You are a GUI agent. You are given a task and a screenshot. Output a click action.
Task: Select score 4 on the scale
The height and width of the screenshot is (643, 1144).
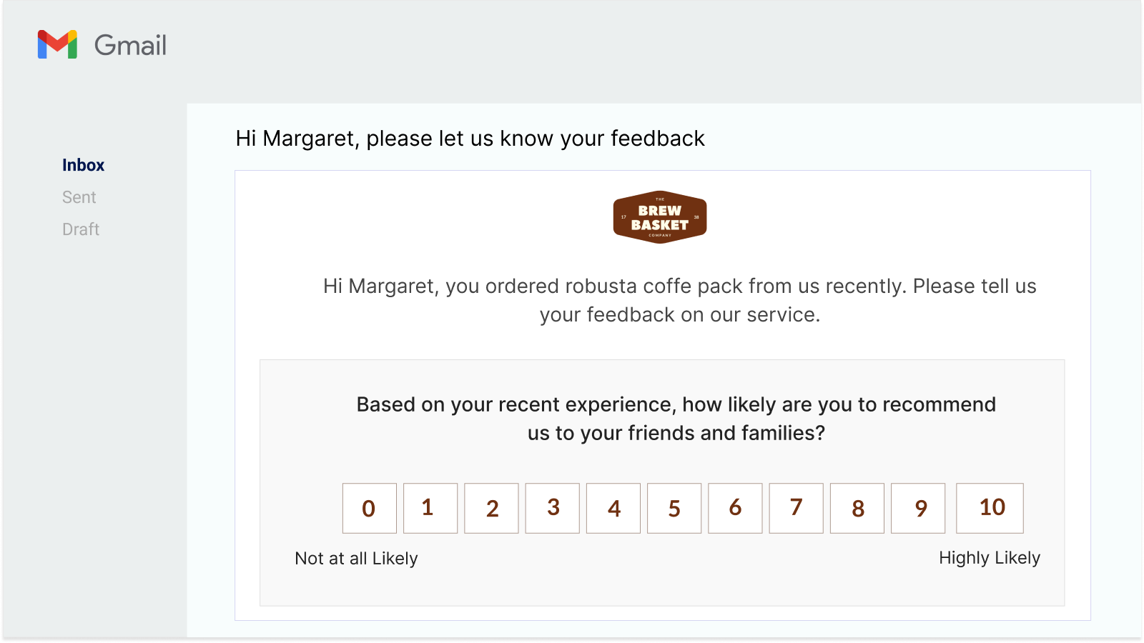pyautogui.click(x=613, y=508)
